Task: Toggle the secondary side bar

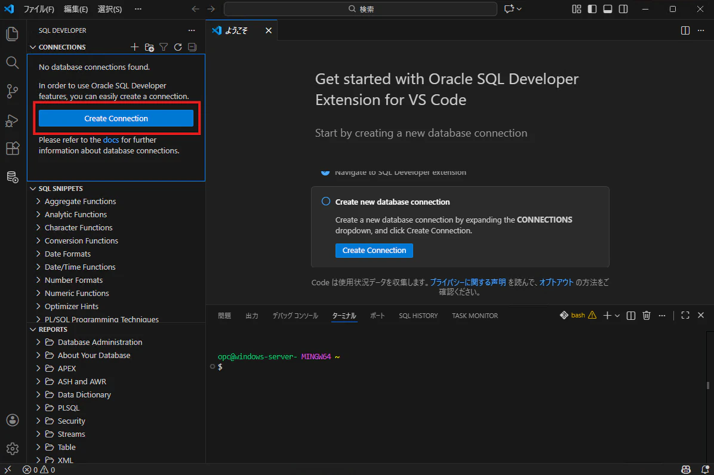Action: (x=623, y=9)
